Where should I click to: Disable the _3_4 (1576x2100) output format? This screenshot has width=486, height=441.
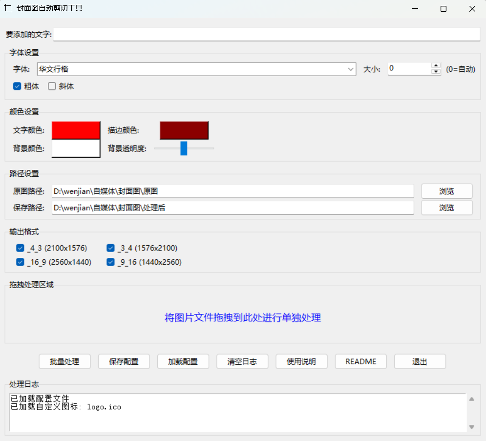[x=110, y=248]
